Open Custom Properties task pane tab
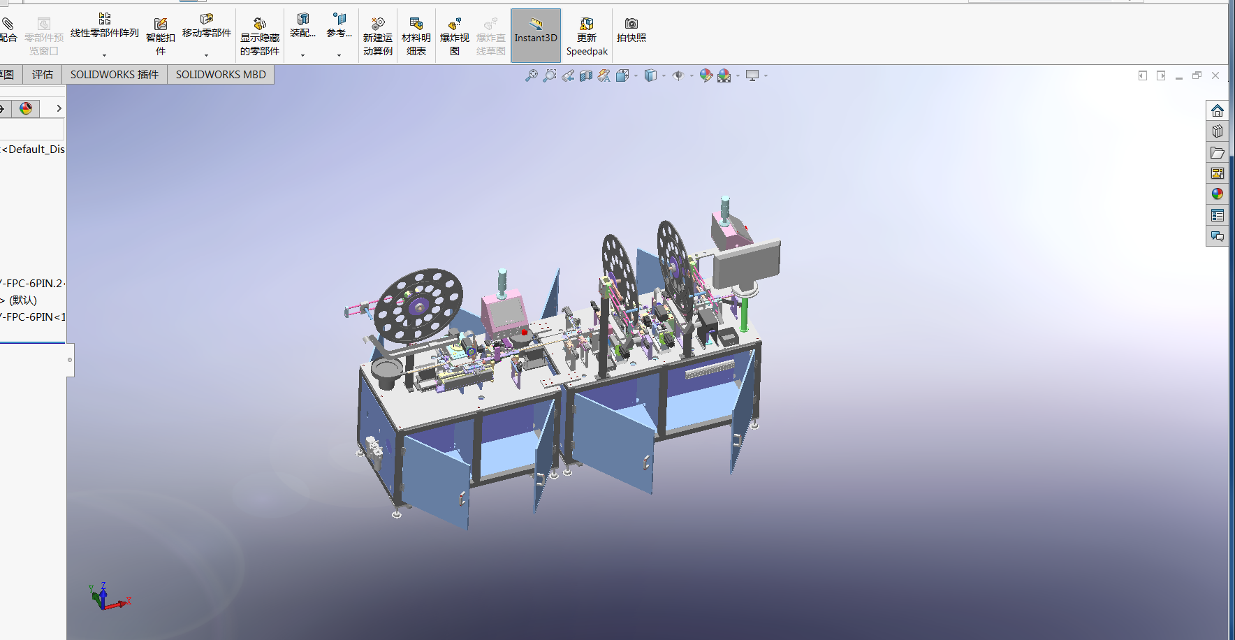This screenshot has height=640, width=1235. point(1218,215)
